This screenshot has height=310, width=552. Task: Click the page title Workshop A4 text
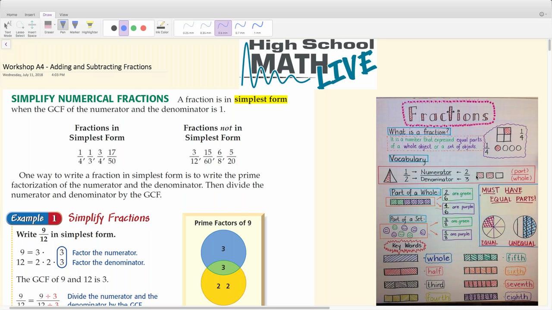click(x=77, y=67)
